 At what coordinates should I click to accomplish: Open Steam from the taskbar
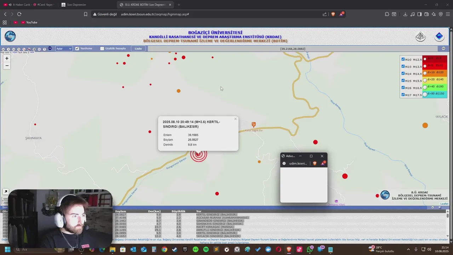175,249
